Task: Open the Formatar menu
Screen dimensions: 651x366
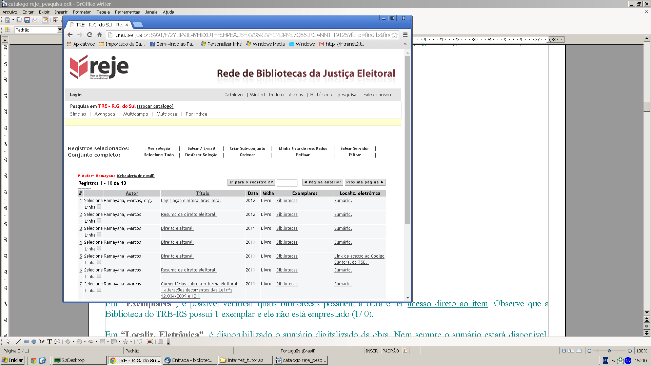Action: [82, 12]
